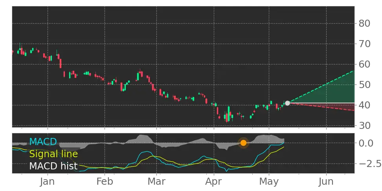
Task: Click the 50 price axis label
Action: click(x=364, y=85)
